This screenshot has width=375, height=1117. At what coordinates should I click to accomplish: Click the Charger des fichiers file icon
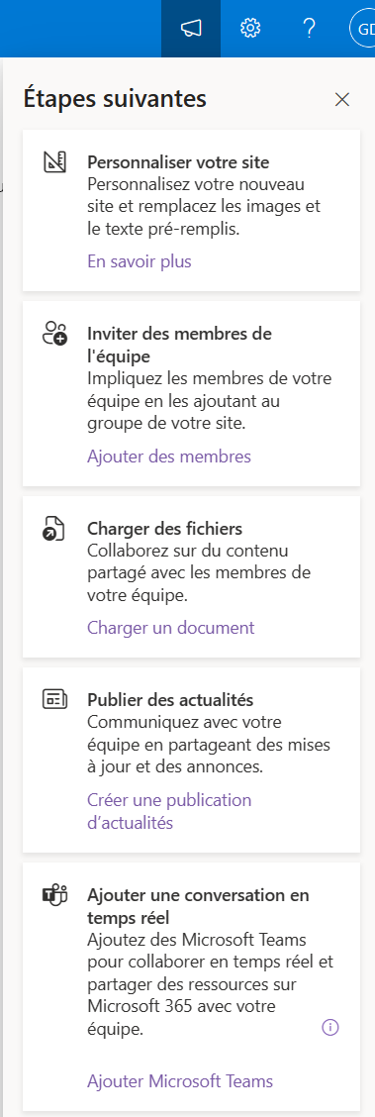[54, 530]
